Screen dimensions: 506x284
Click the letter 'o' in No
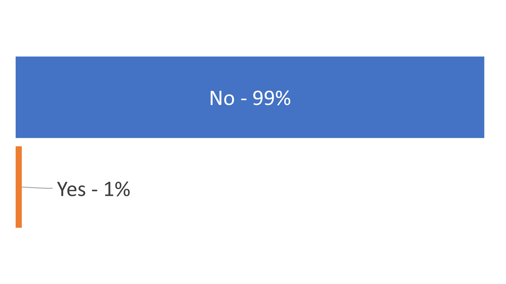coord(229,100)
